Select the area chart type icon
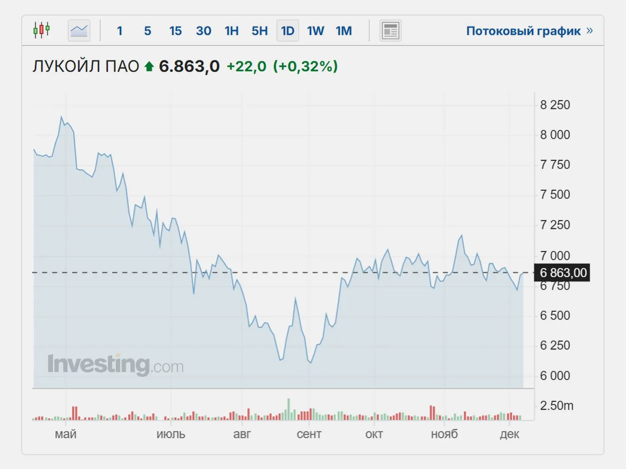The height and width of the screenshot is (469, 626). [x=79, y=30]
